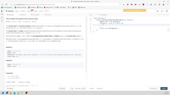Go back using the browser back arrow

click(2, 4)
